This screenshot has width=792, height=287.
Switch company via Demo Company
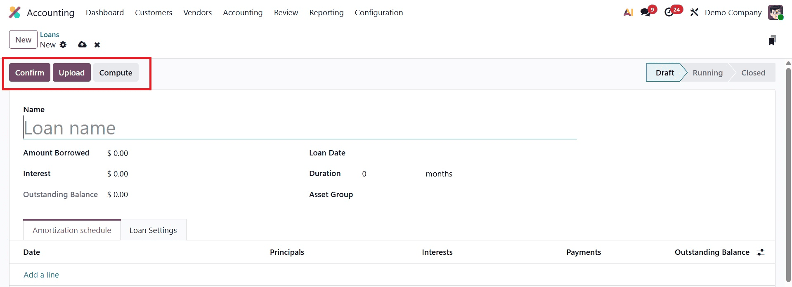(x=733, y=12)
